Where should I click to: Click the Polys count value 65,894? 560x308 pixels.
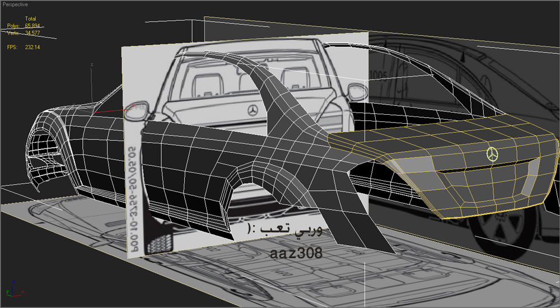(x=32, y=26)
